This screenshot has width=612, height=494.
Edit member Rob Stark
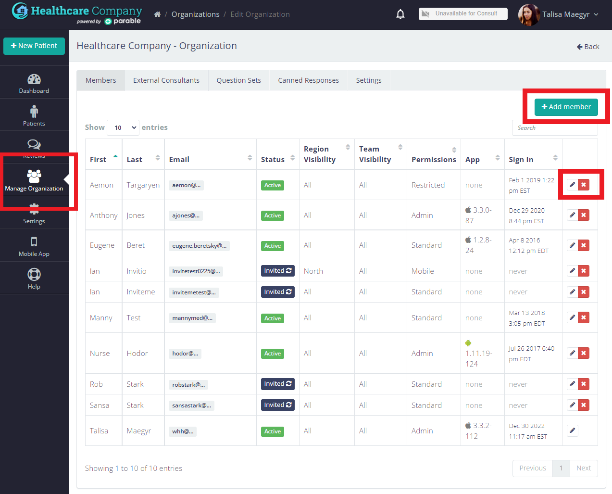coord(572,384)
